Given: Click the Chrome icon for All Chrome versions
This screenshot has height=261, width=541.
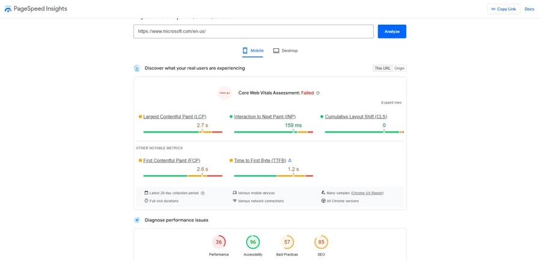Looking at the screenshot, I should tap(323, 201).
